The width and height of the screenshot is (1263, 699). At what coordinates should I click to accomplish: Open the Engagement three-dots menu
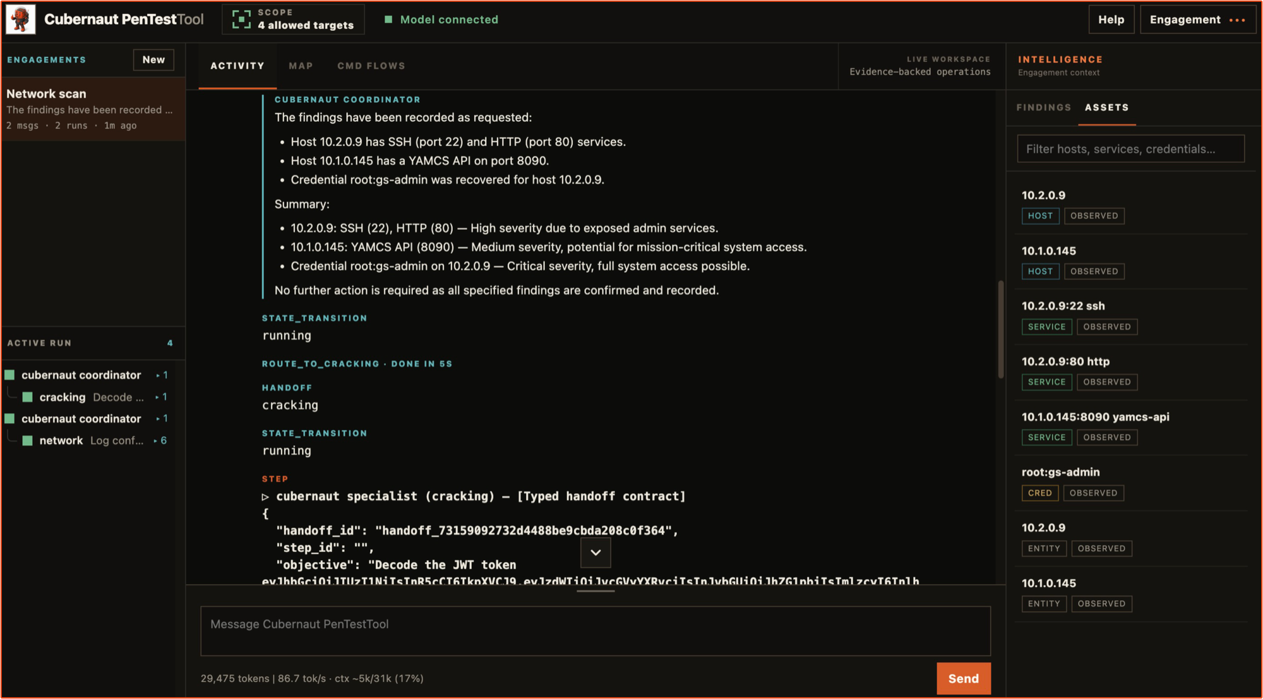[x=1237, y=20]
